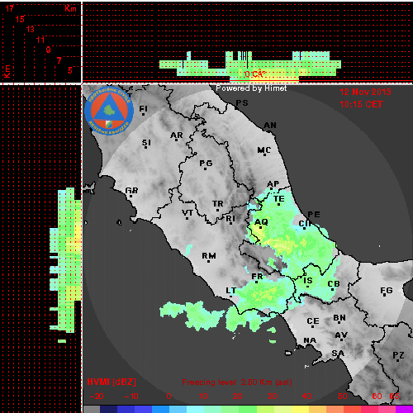This screenshot has height=413, width=413.
Task: Click the HVMI [dBZ] legend title
Action: pos(112,382)
